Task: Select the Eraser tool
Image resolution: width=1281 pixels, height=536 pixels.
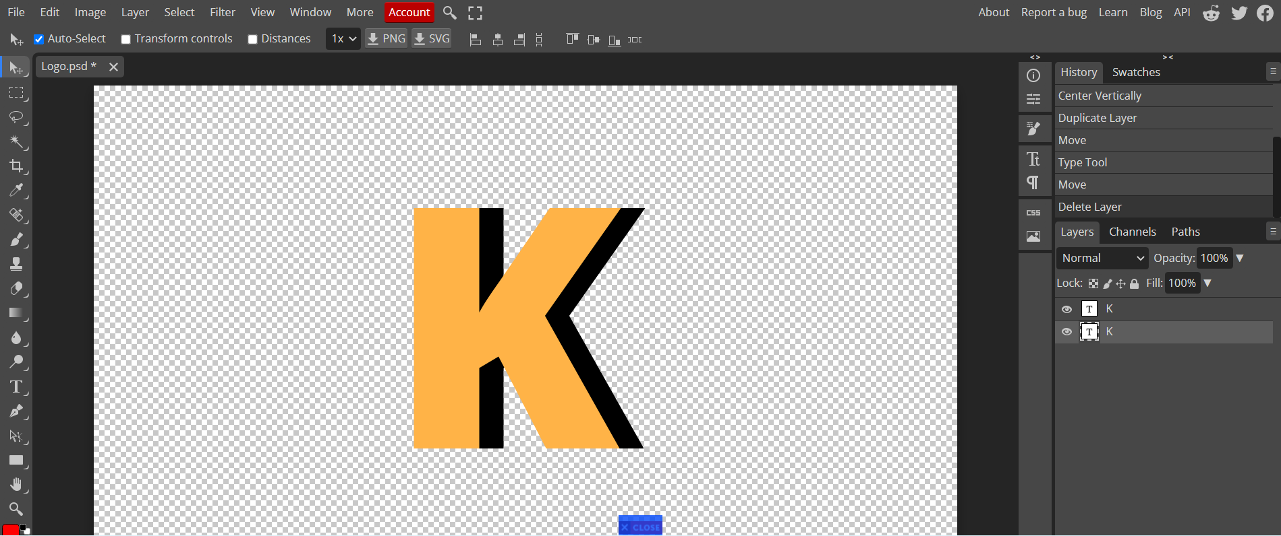Action: coord(16,289)
